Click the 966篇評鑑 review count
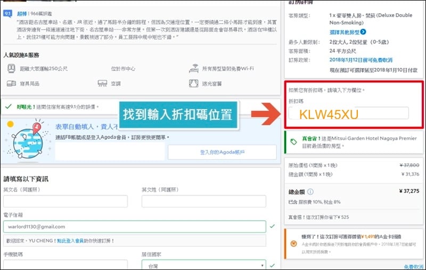 click(41, 14)
